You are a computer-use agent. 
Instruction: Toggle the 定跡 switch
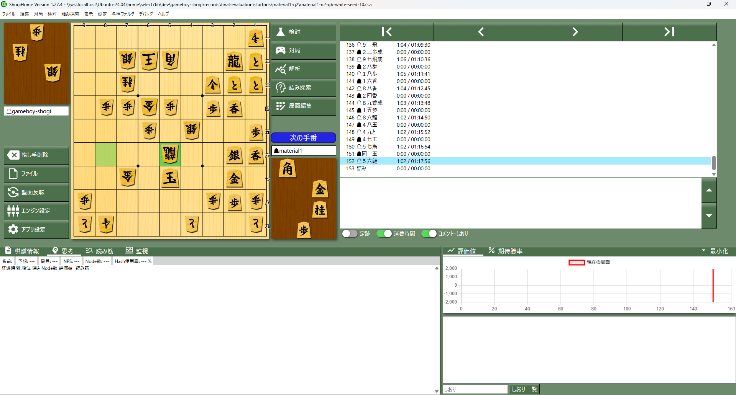pos(350,233)
